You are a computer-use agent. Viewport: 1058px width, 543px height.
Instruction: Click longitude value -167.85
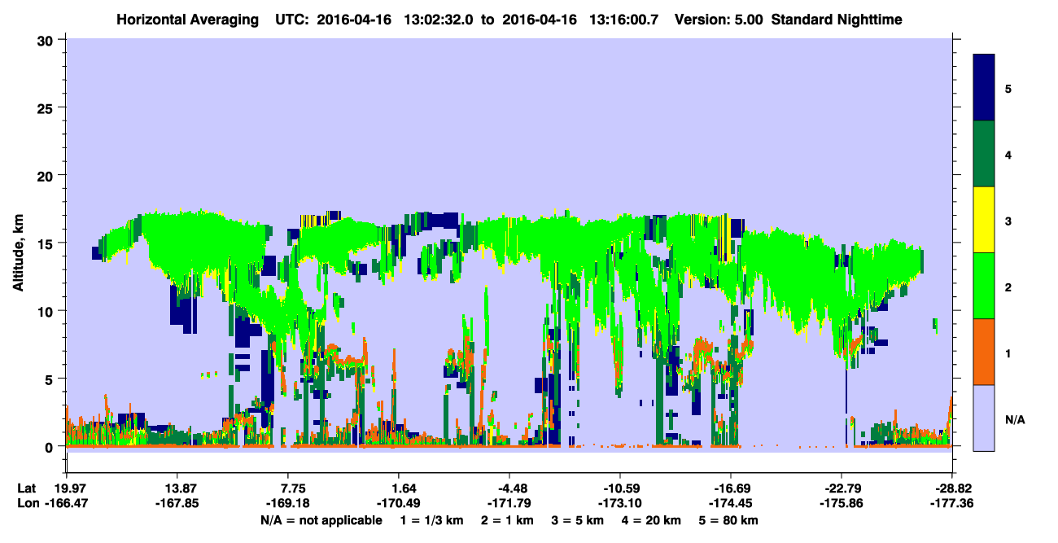(x=177, y=504)
